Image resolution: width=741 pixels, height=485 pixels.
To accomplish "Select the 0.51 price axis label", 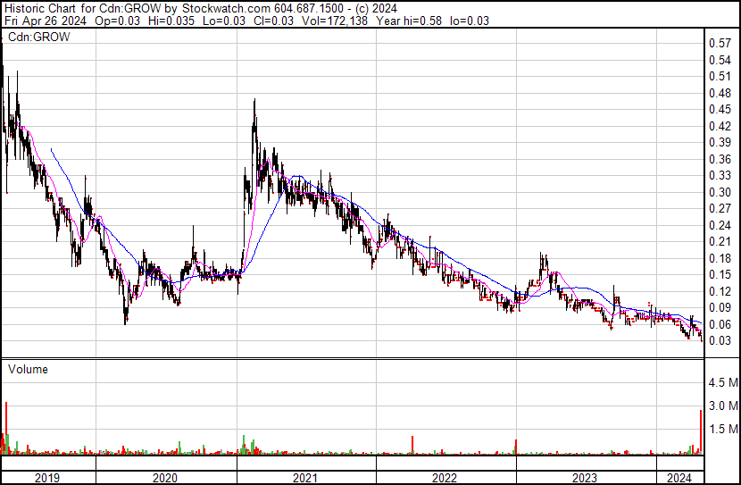I will (720, 77).
